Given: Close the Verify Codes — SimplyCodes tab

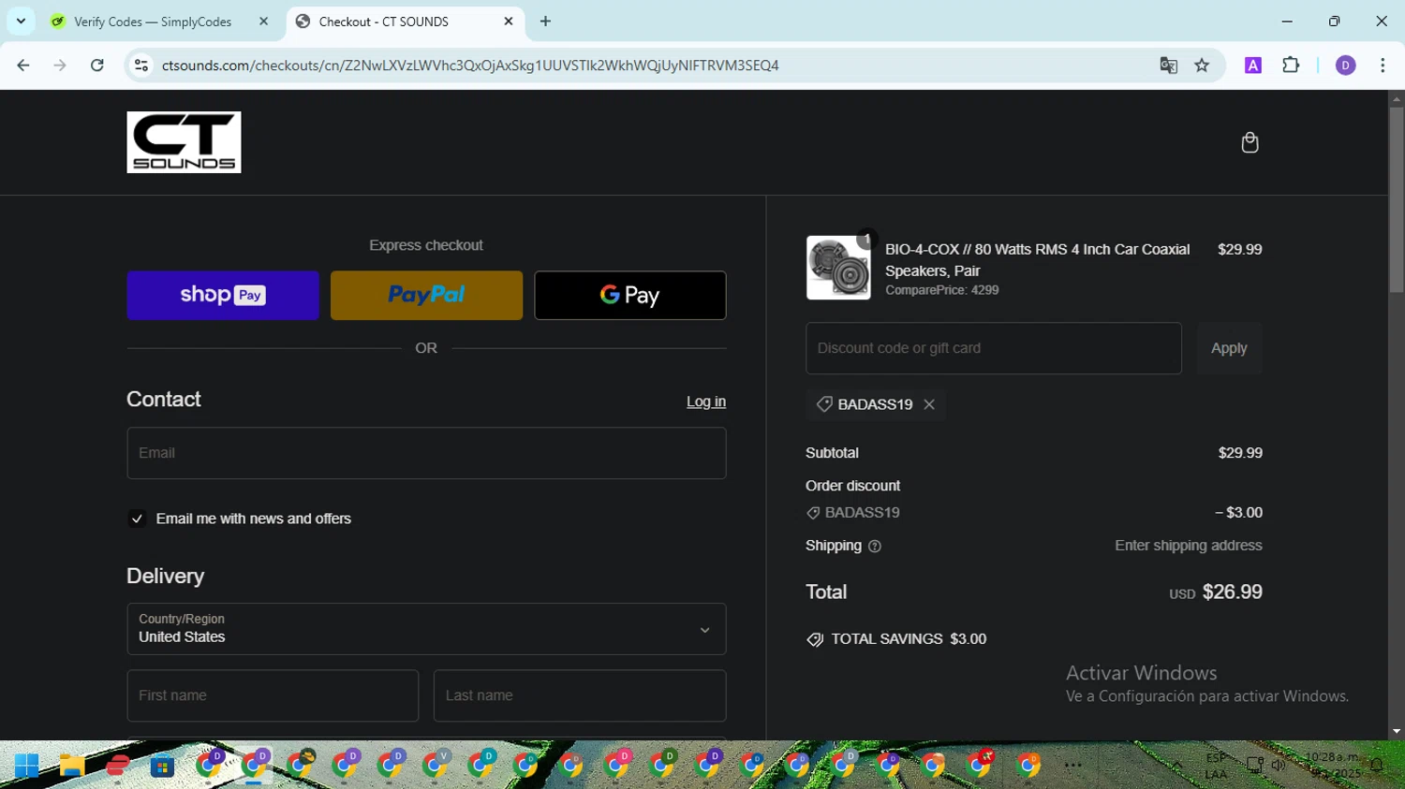Looking at the screenshot, I should point(263,21).
